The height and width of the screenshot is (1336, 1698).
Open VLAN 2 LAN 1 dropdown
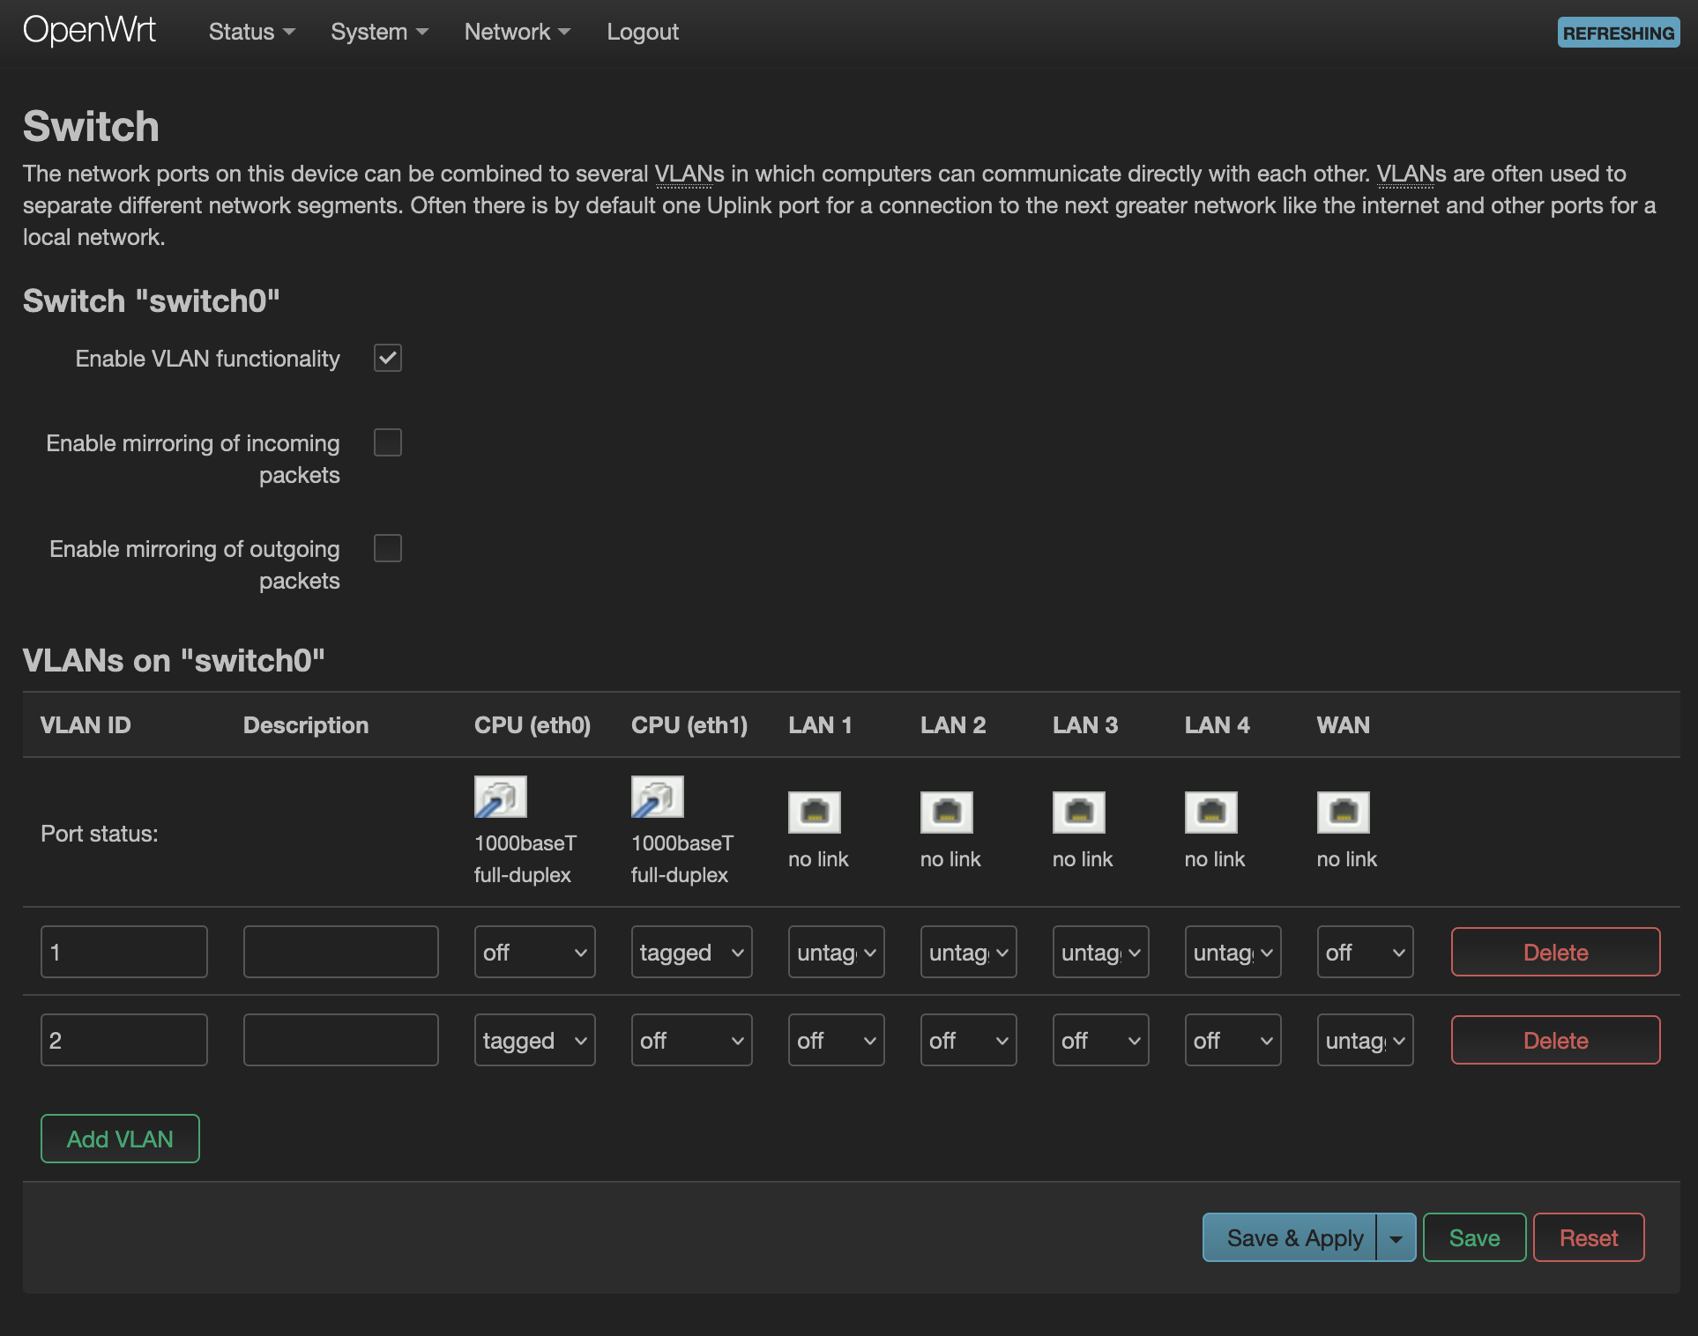point(837,1040)
